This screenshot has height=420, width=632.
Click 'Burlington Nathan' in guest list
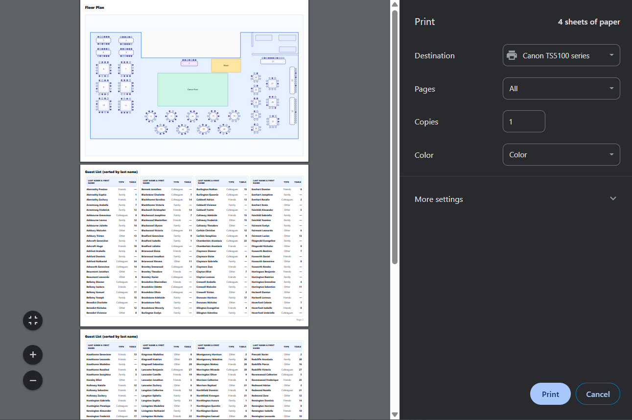pyautogui.click(x=207, y=189)
